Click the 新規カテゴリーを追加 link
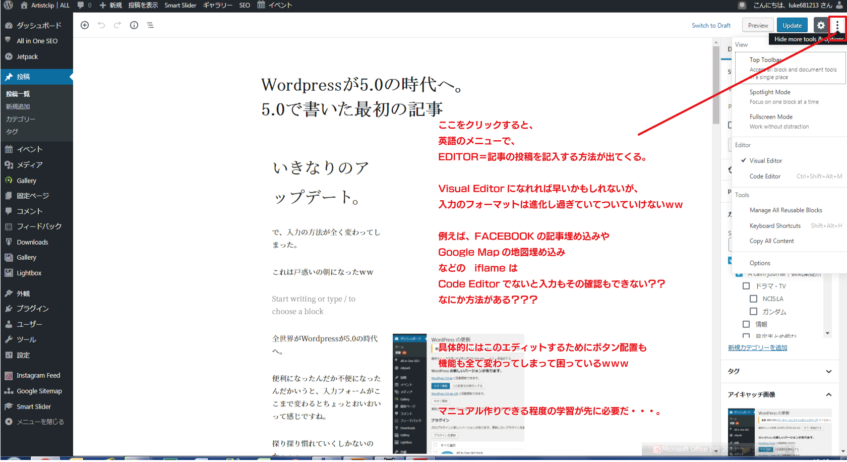Viewport: 847px width, 462px height. click(x=757, y=348)
